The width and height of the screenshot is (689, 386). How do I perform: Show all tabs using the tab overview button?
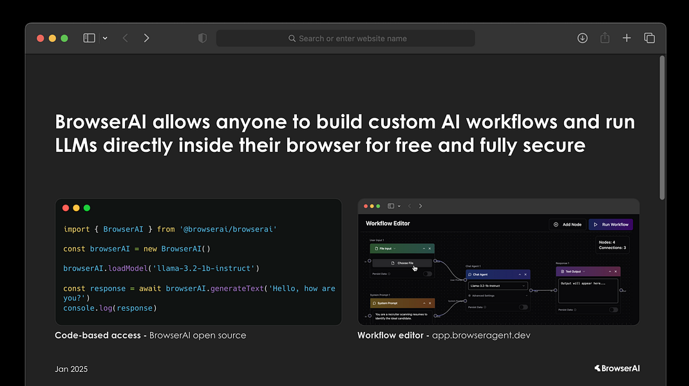[x=650, y=38]
